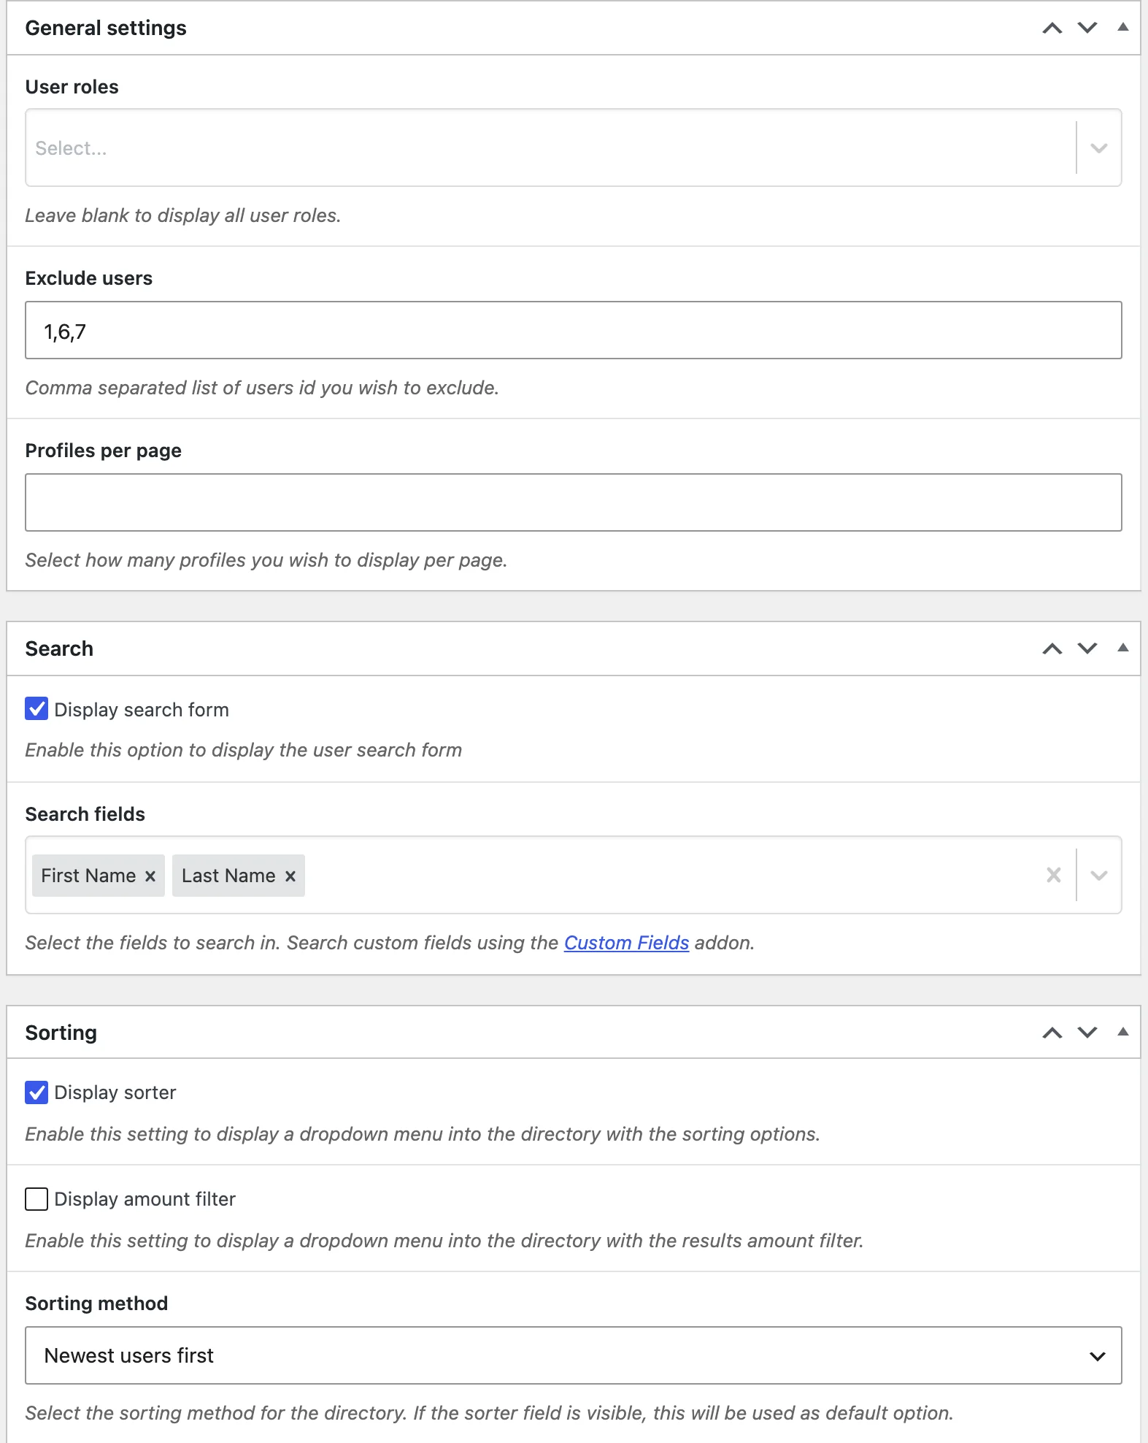This screenshot has width=1148, height=1443.
Task: Click the Exclude users input field
Action: (x=574, y=331)
